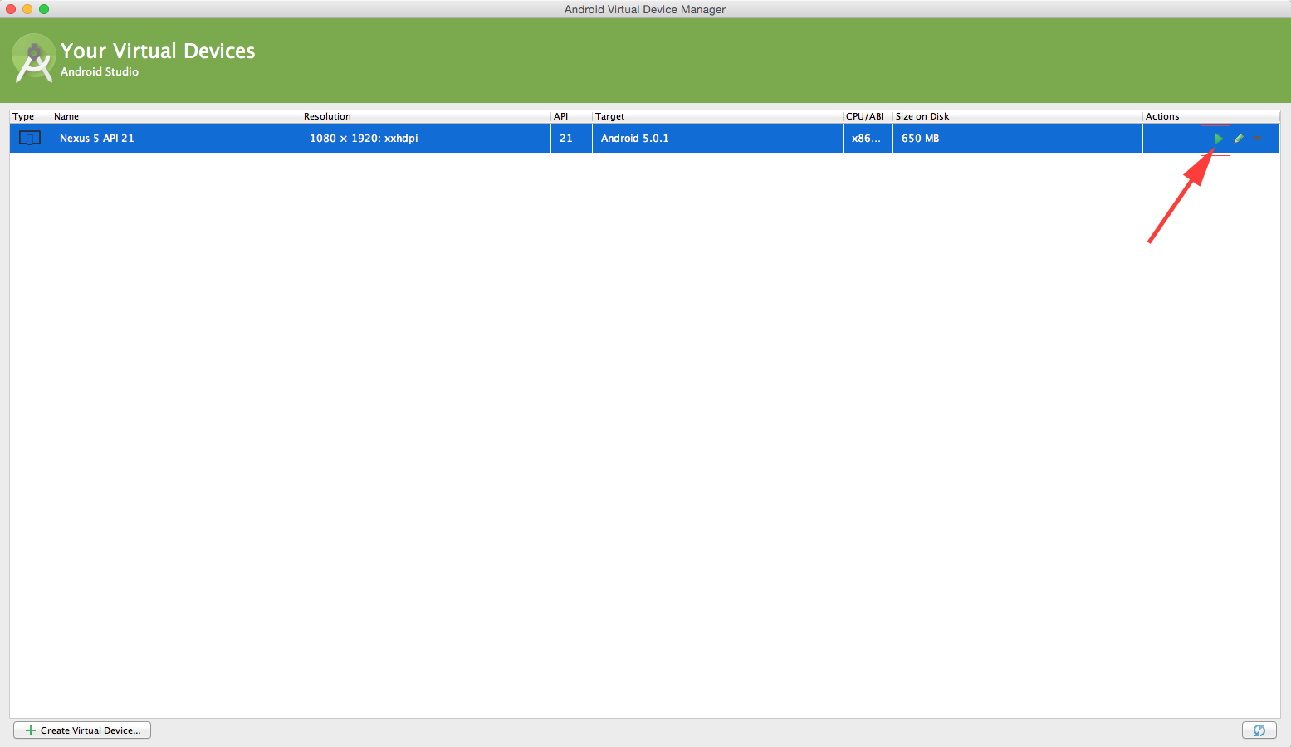Open the actions dropdown arrow for Nexus 5
This screenshot has width=1291, height=747.
point(1258,139)
